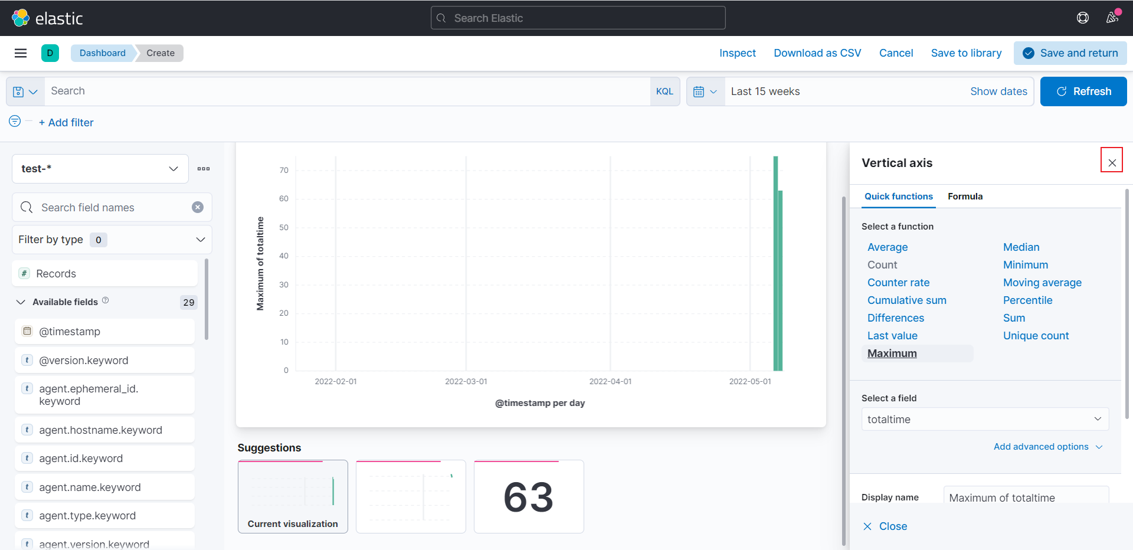
Task: Click Add filter link
Action: coord(66,123)
